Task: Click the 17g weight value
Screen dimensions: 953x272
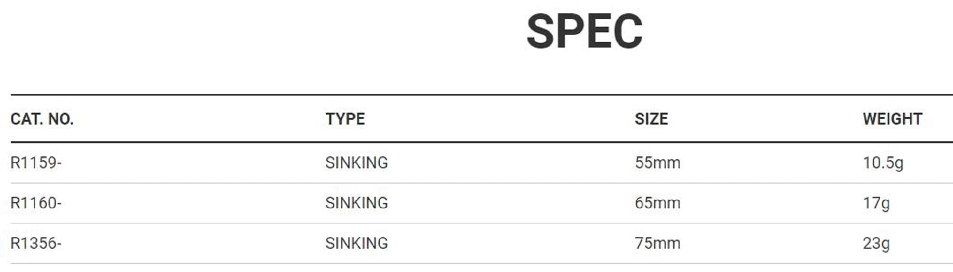Action: click(x=876, y=203)
